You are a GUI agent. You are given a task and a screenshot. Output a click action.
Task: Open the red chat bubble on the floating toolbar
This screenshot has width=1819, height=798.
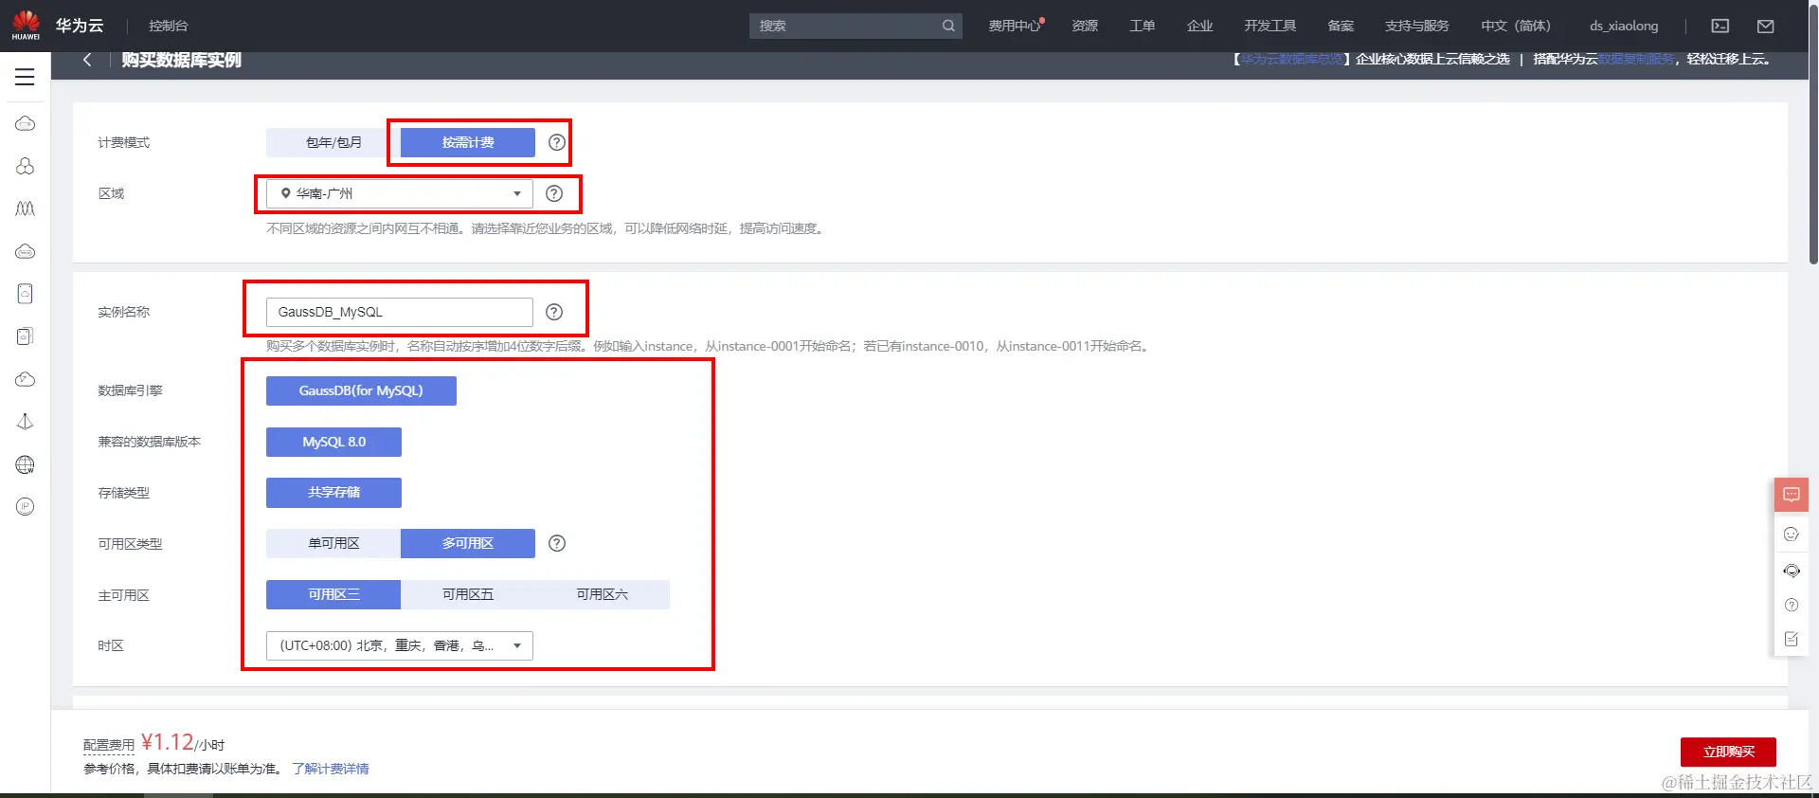tap(1792, 495)
